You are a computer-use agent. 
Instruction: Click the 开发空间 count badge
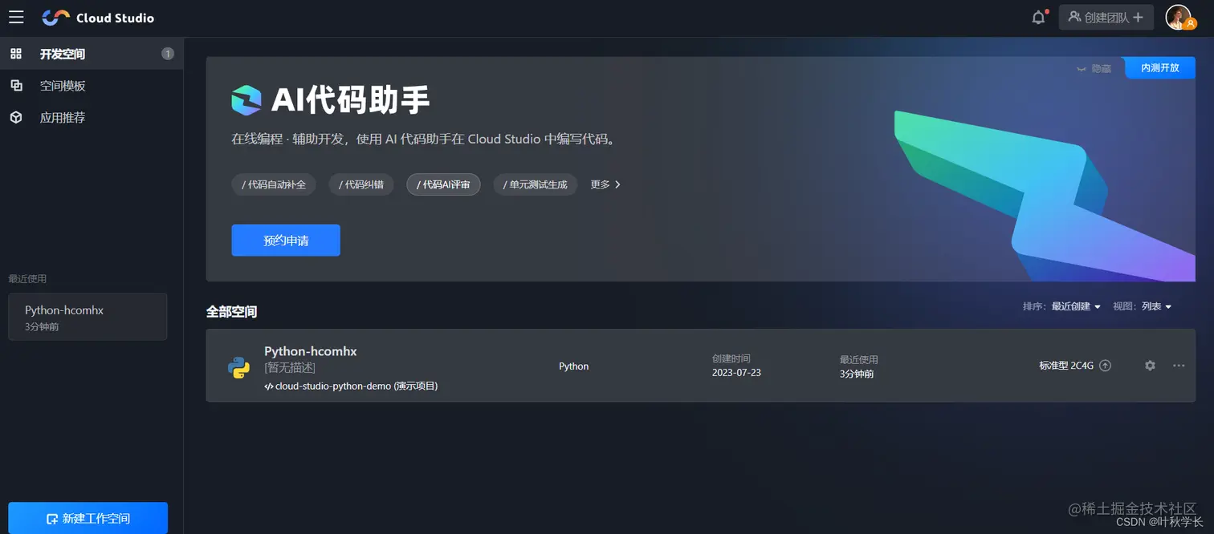click(168, 54)
